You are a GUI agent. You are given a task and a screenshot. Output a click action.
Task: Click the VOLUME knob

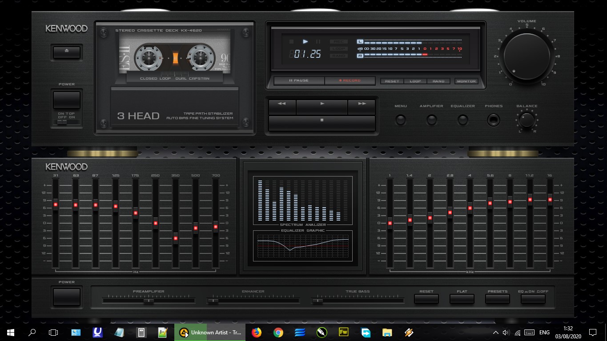pos(527,56)
